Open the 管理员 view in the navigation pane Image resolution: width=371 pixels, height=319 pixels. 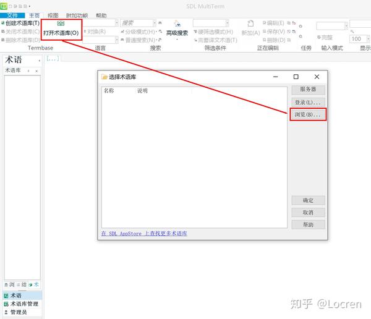[x=22, y=312]
